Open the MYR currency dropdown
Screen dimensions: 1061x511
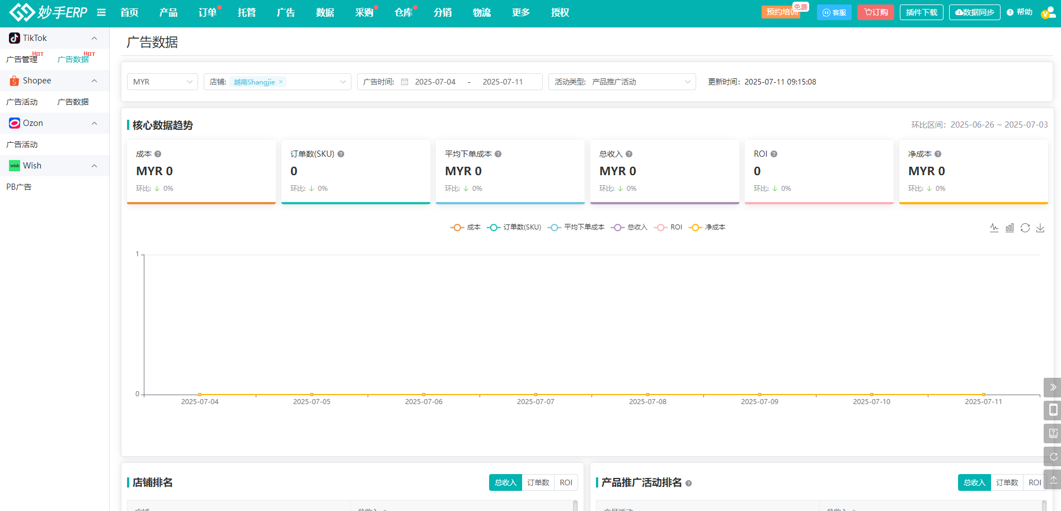(x=162, y=82)
